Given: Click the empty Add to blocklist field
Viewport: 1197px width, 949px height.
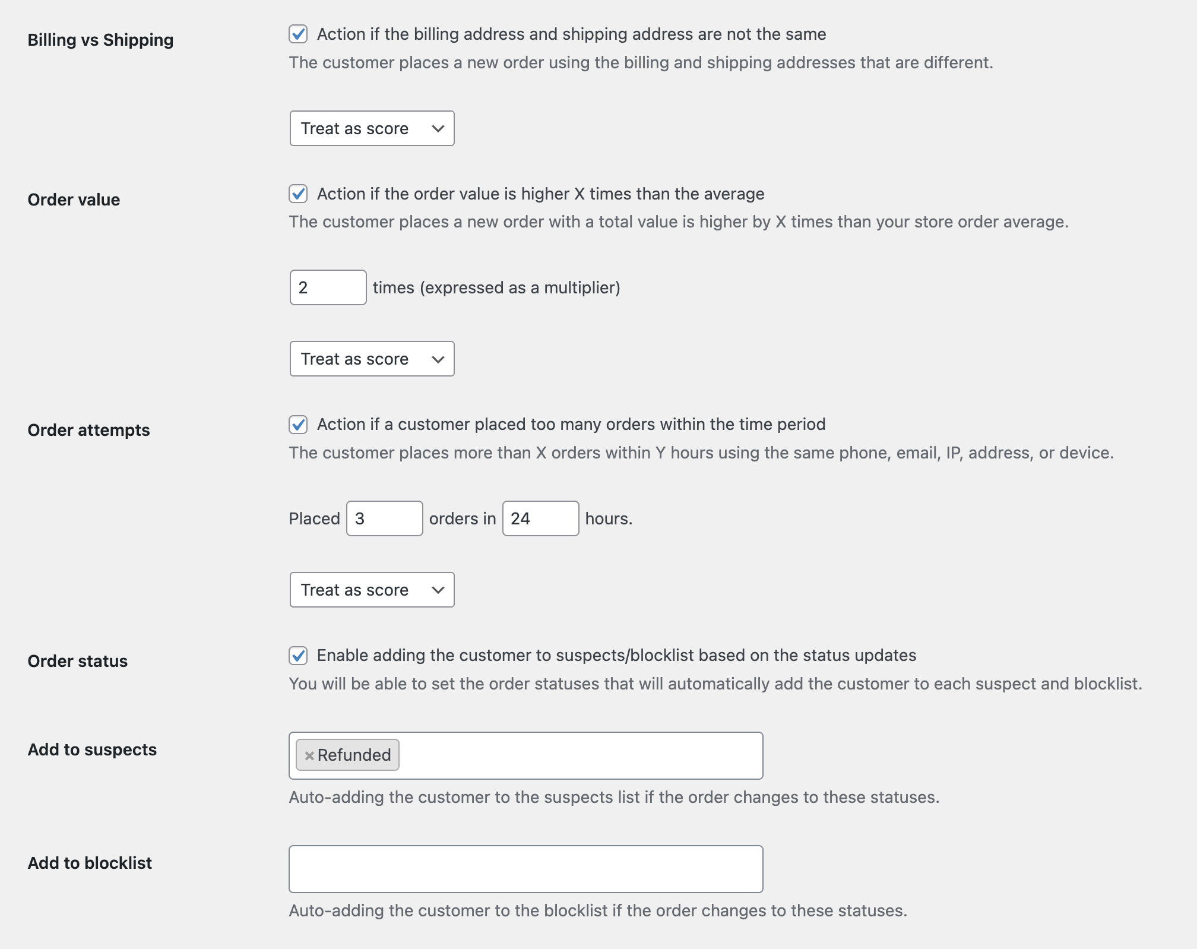Looking at the screenshot, I should click(x=526, y=869).
